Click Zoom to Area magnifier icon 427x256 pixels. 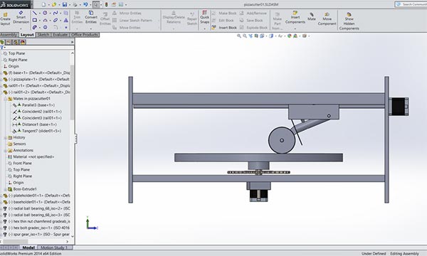click(245, 36)
